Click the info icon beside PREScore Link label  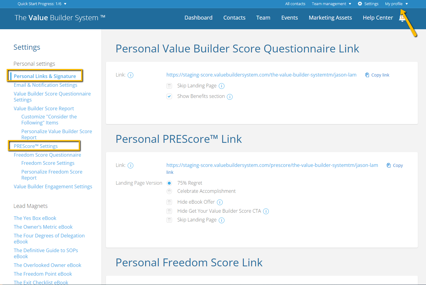(130, 165)
